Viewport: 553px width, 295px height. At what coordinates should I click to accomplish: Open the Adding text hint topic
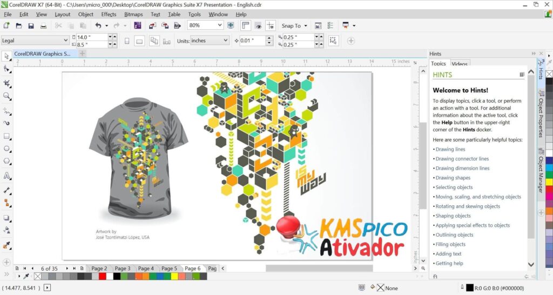tap(449, 254)
